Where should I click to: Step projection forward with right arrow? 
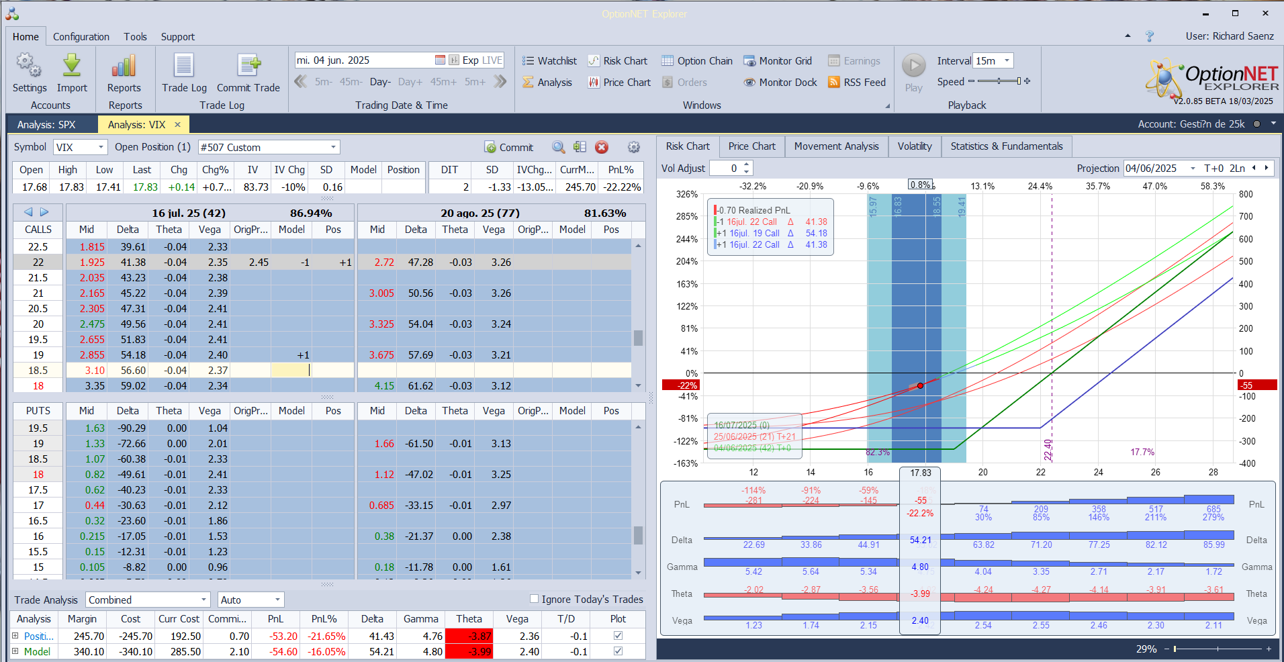(1267, 168)
